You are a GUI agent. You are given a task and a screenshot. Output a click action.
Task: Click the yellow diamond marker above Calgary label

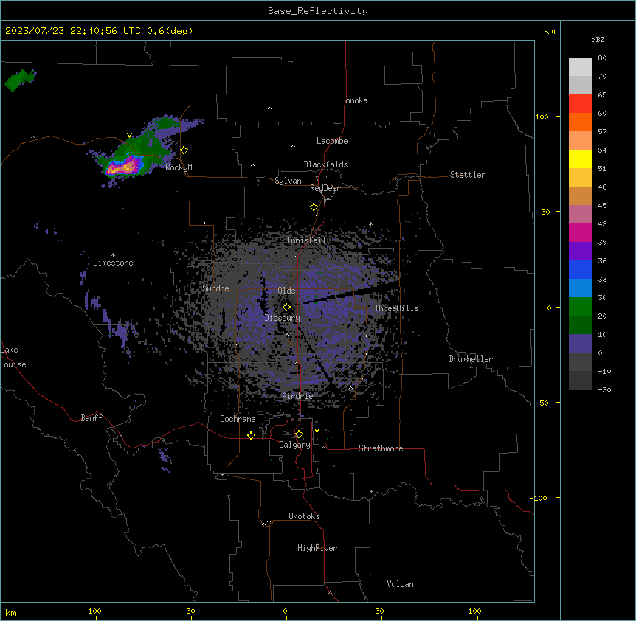point(299,434)
